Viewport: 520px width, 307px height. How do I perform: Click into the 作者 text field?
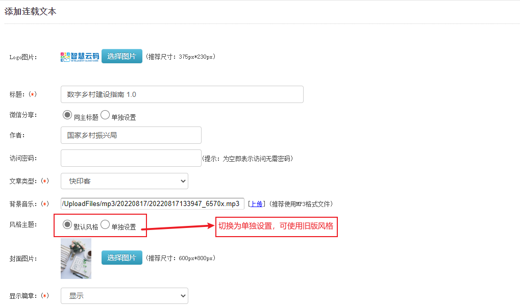131,135
